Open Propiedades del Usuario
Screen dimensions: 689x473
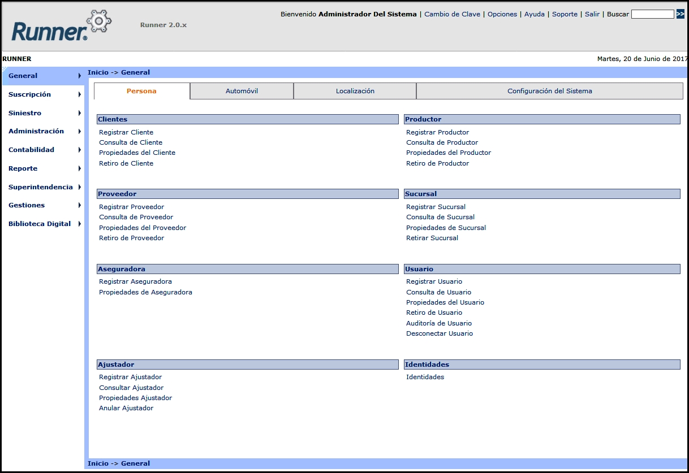point(445,302)
